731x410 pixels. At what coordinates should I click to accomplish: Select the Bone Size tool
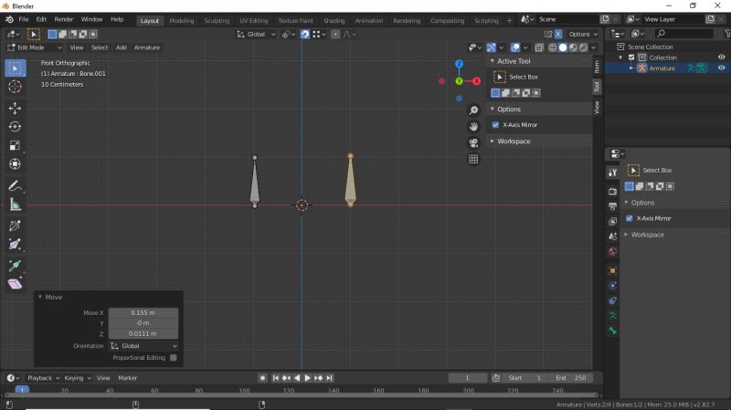(15, 245)
